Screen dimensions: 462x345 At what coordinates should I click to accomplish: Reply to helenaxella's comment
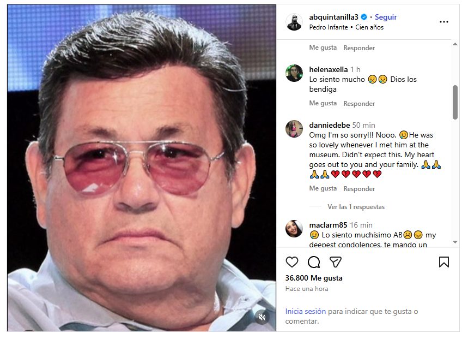359,103
